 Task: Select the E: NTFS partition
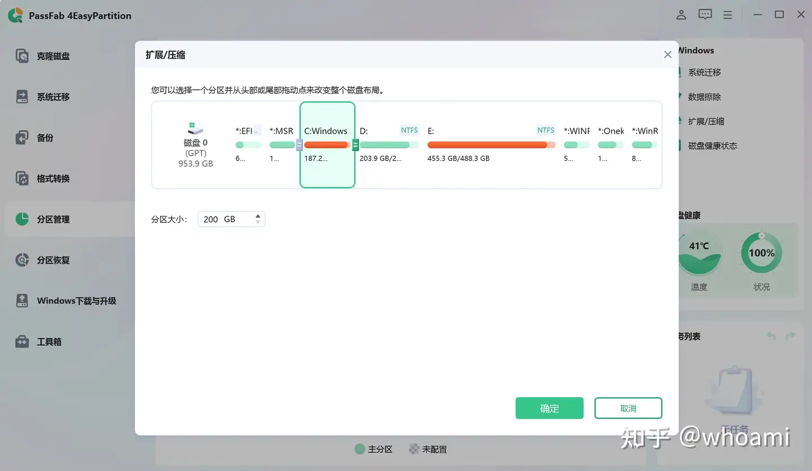491,144
